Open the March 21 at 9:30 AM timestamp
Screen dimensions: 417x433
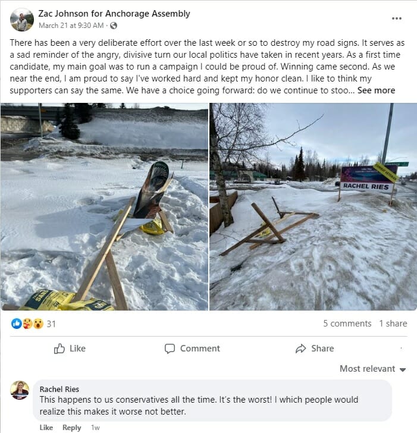(71, 26)
